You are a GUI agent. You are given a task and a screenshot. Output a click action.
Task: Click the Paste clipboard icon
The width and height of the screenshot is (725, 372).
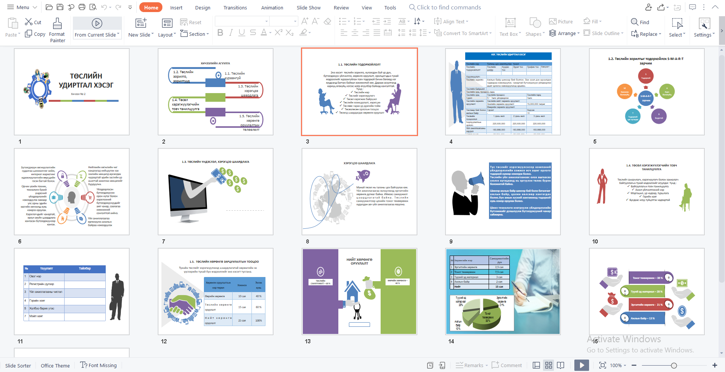tap(12, 23)
